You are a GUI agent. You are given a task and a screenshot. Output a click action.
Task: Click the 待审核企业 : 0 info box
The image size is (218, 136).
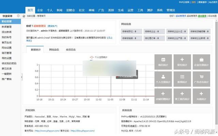[154, 31]
